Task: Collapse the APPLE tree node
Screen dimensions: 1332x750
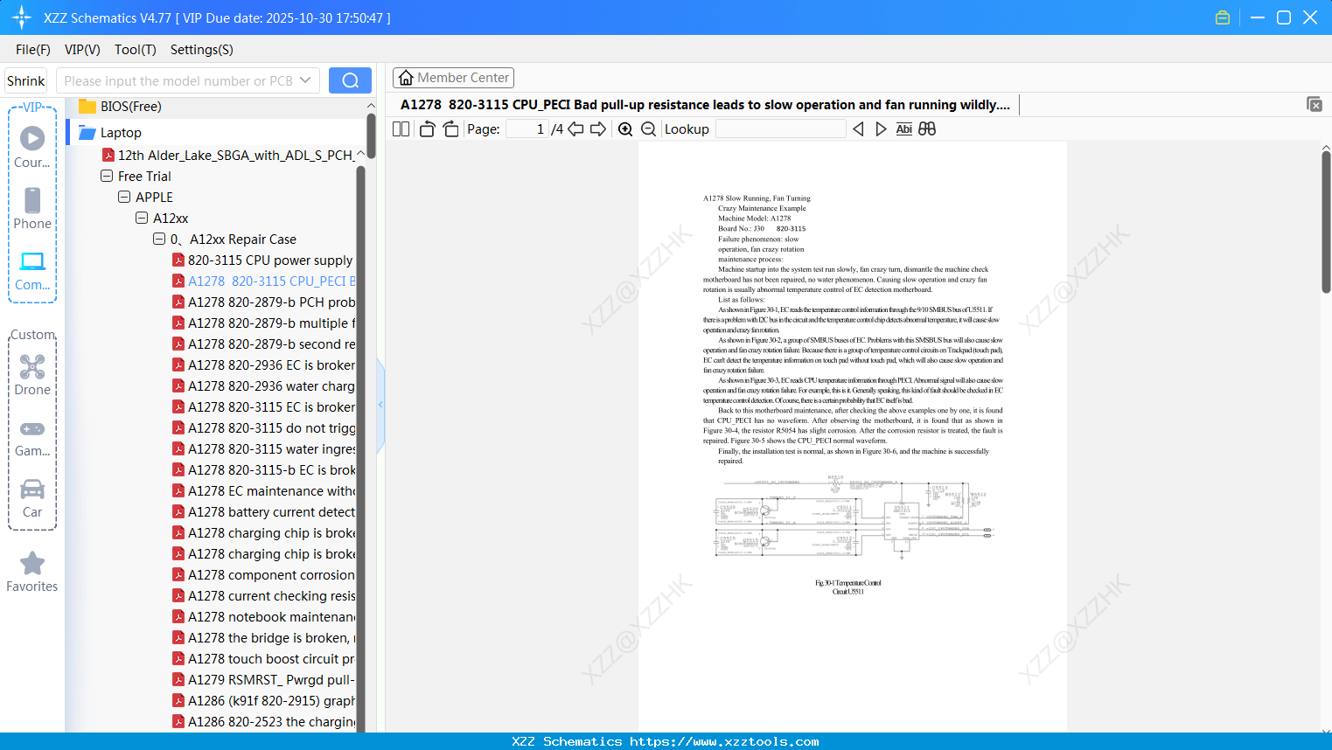Action: tap(124, 197)
